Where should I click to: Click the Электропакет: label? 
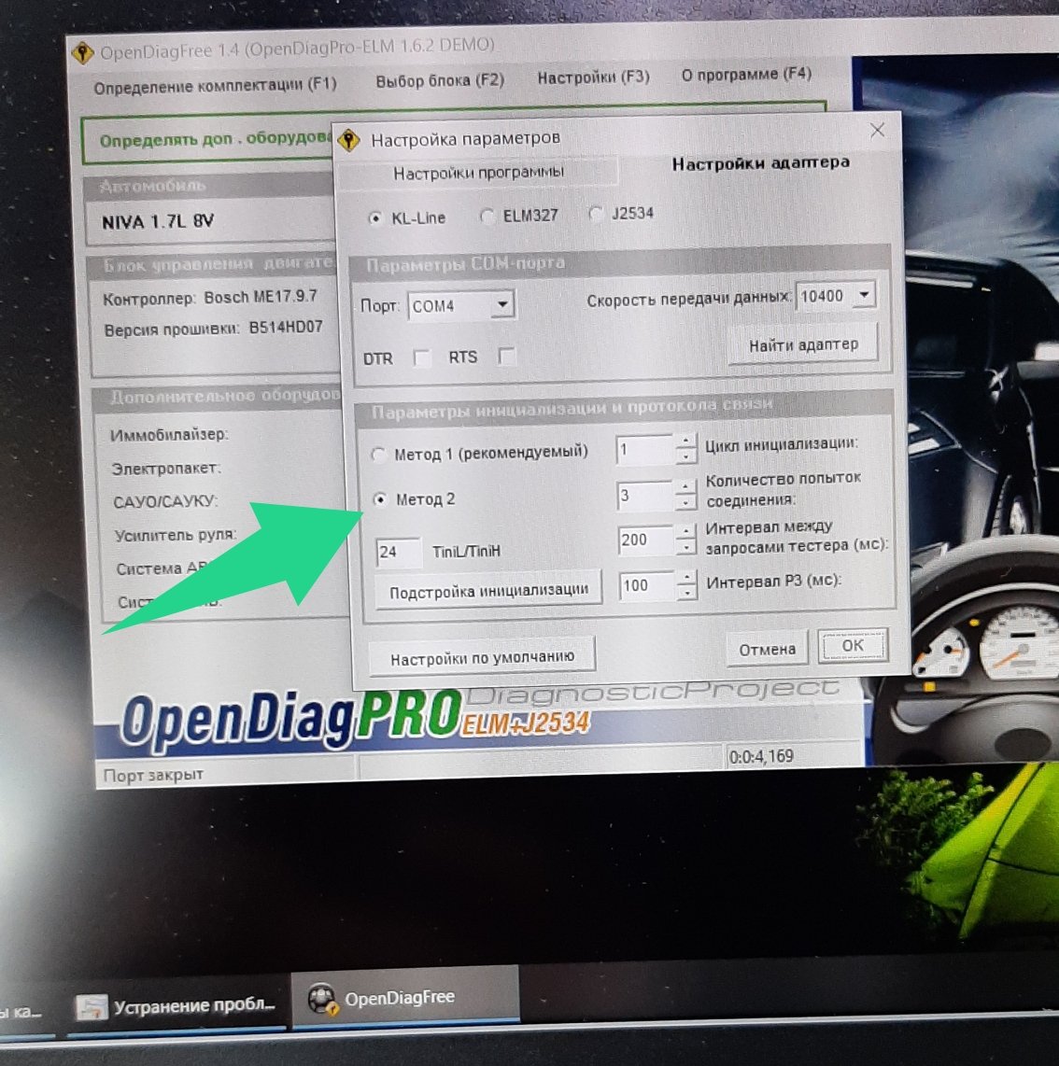(x=166, y=469)
